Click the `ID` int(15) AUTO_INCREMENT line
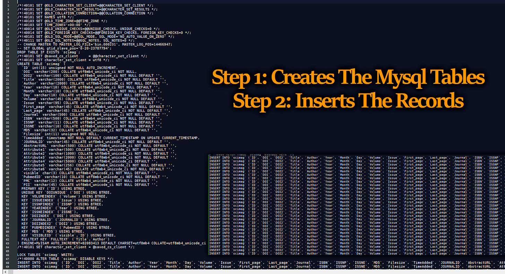The height and width of the screenshot is (274, 505). pos(69,67)
